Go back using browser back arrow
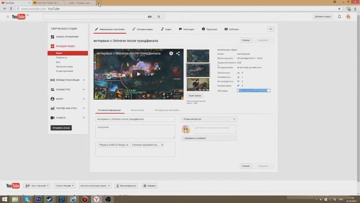This screenshot has width=360, height=203. (x=5, y=9)
